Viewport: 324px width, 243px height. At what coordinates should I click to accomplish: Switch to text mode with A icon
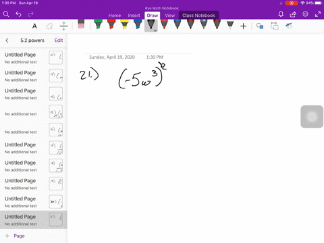(x=34, y=26)
